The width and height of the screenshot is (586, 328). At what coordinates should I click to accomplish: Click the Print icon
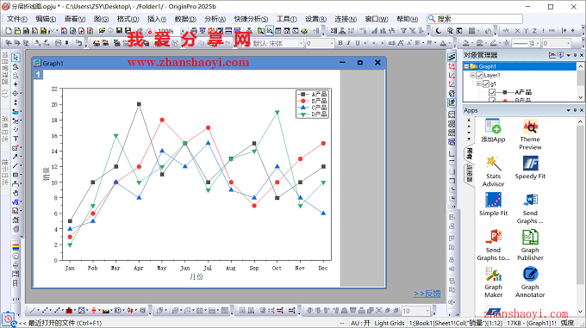[x=194, y=31]
